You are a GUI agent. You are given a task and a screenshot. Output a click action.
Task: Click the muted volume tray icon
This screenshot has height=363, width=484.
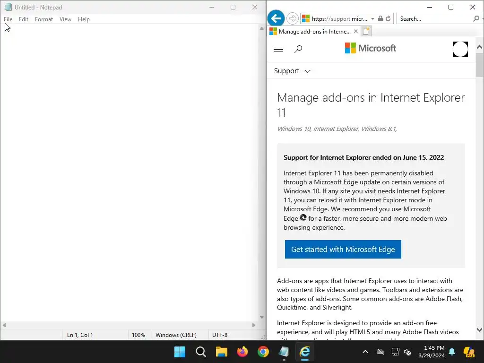pyautogui.click(x=407, y=352)
